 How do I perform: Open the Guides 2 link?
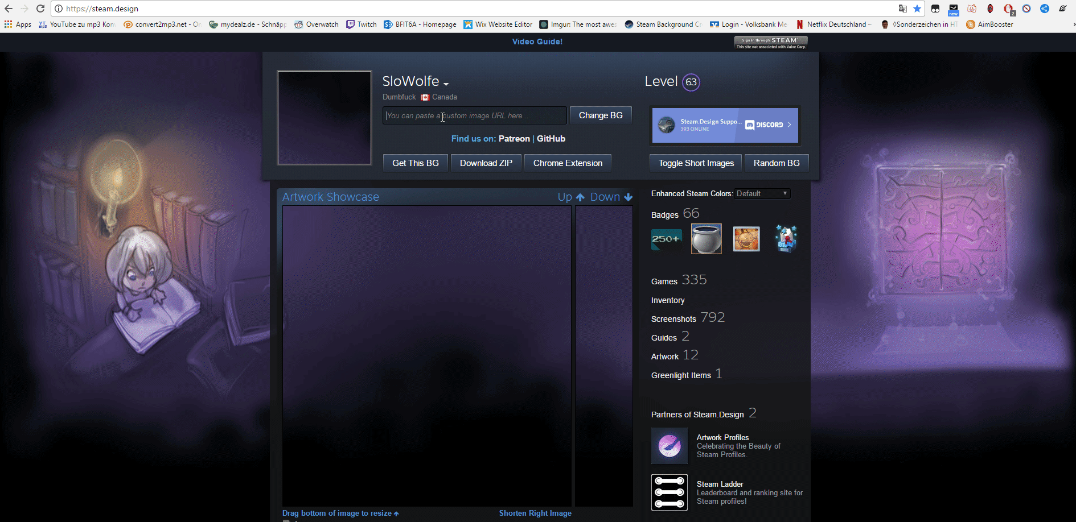coord(670,336)
